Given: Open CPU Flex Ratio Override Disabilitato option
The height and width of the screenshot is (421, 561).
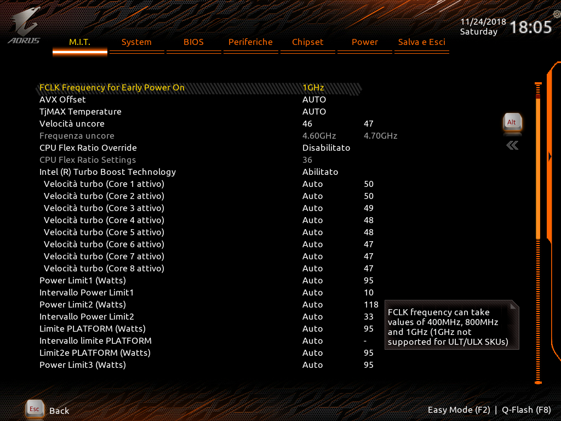Looking at the screenshot, I should click(327, 148).
